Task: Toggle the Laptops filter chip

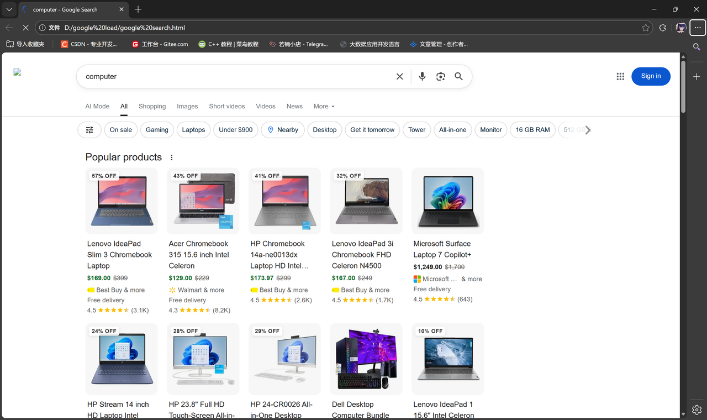Action: pos(193,130)
